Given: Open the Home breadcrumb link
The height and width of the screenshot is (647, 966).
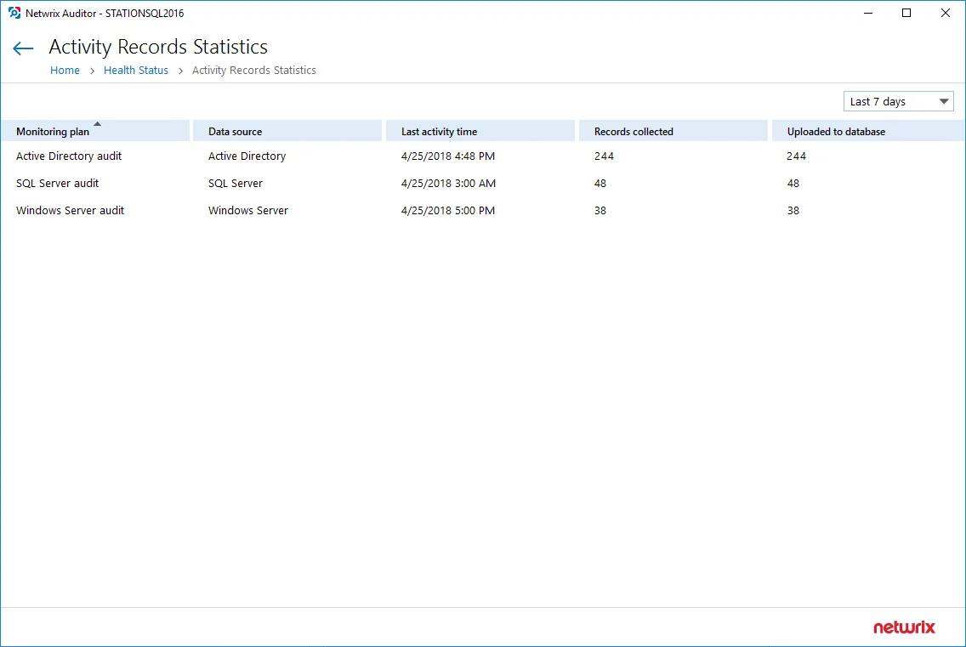Looking at the screenshot, I should [65, 71].
